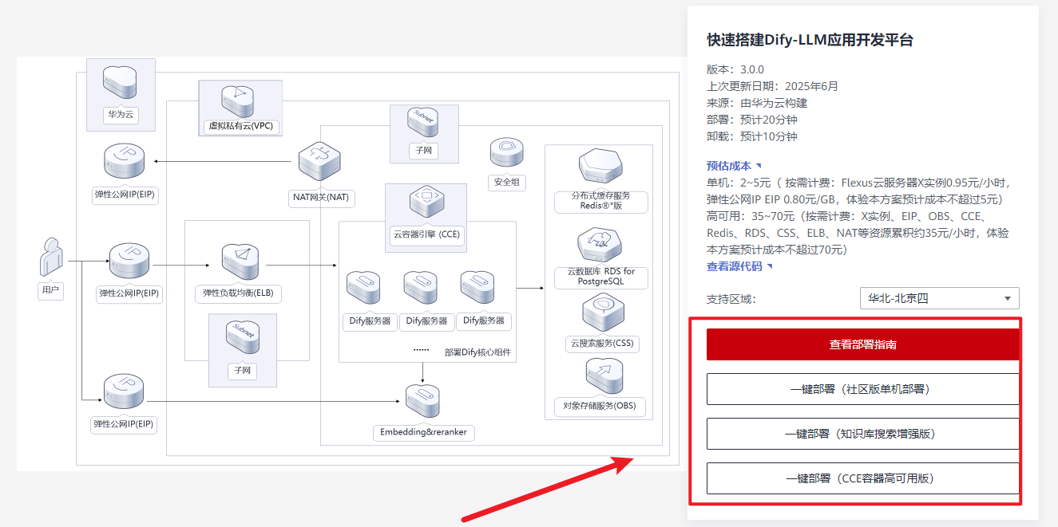Image resolution: width=1058 pixels, height=527 pixels.
Task: Click the 安全组 shield icon
Action: click(506, 154)
